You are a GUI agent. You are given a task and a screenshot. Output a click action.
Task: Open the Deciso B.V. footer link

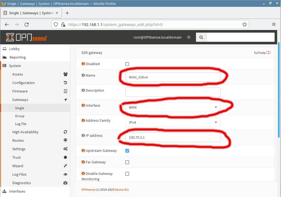point(122,190)
